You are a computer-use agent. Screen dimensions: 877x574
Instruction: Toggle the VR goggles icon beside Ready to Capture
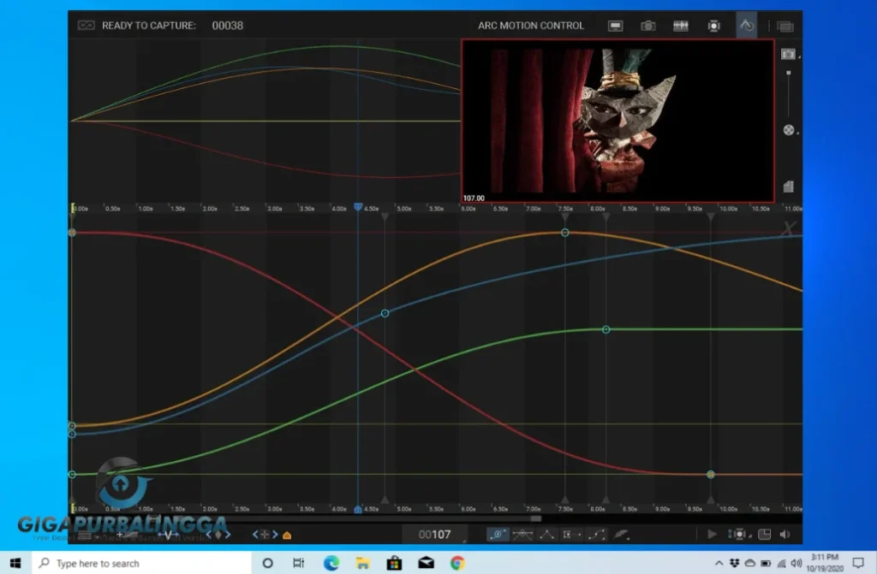(85, 26)
